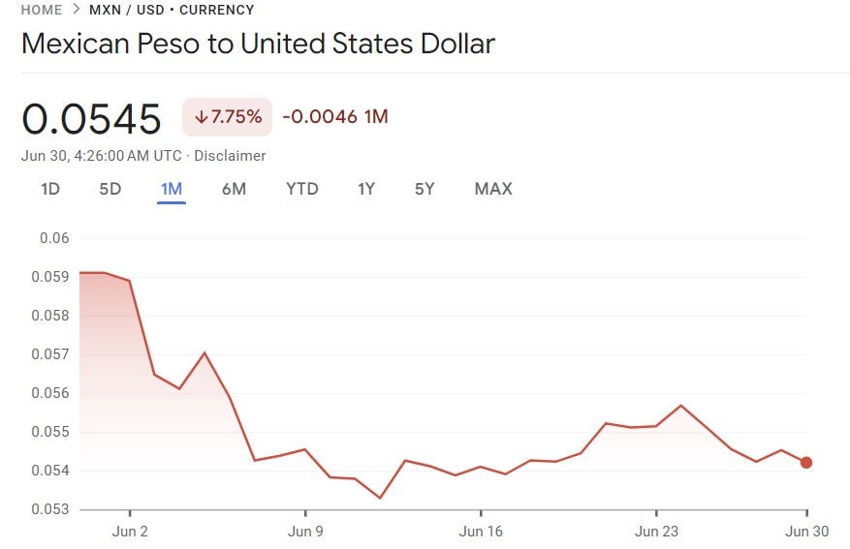Go to the HOME breadcrumb link

42,10
